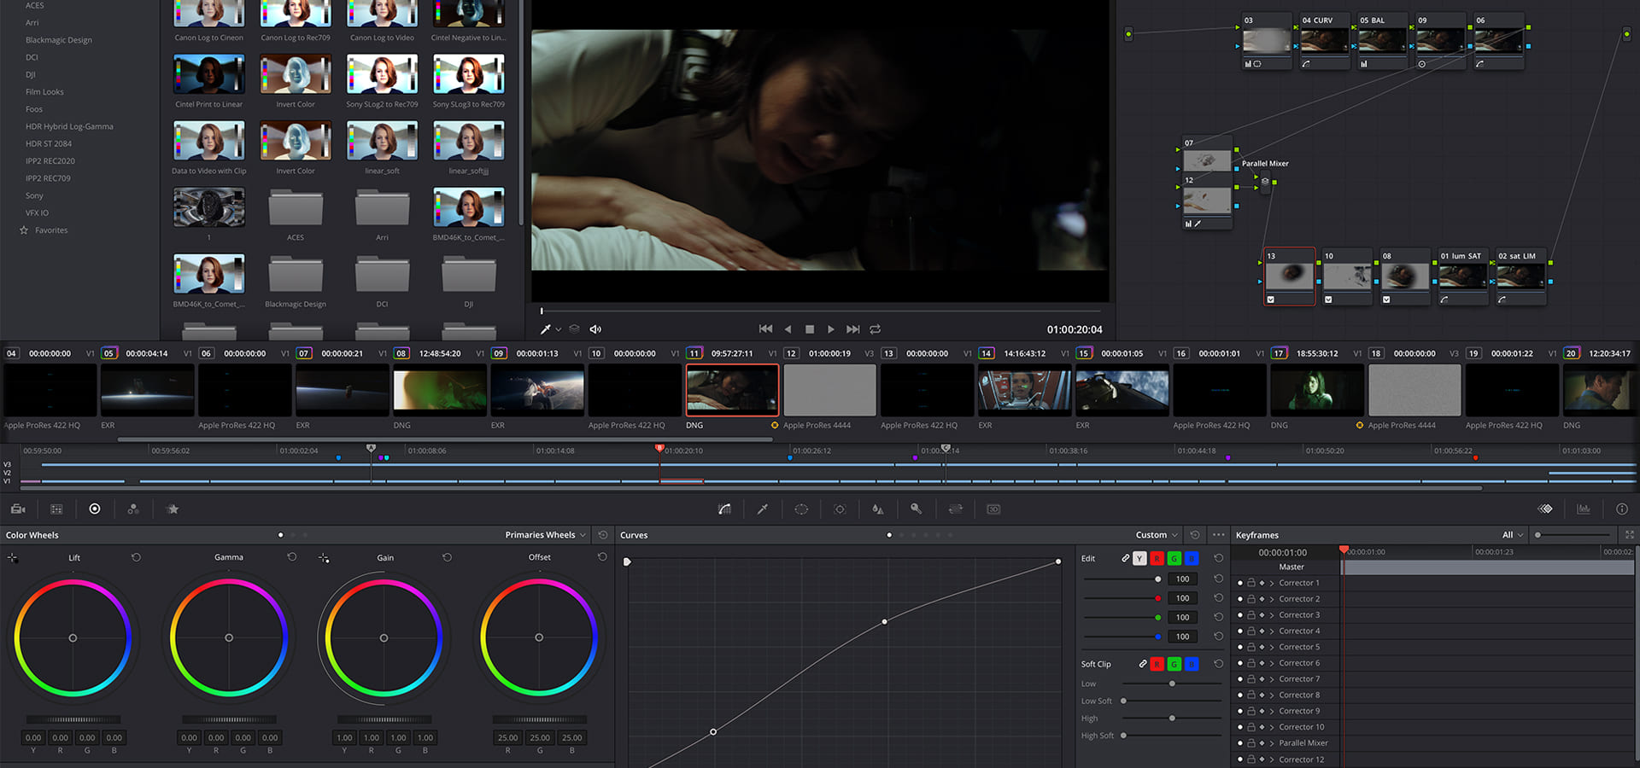The height and width of the screenshot is (768, 1640).
Task: Show the Scopes palette icon
Action: pyautogui.click(x=1584, y=509)
